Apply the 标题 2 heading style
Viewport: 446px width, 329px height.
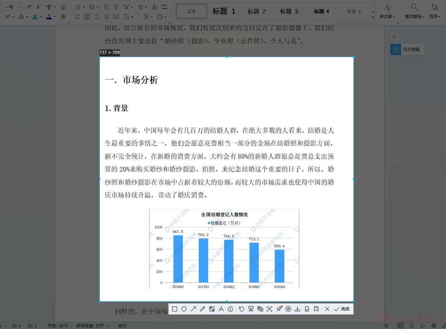point(257,11)
